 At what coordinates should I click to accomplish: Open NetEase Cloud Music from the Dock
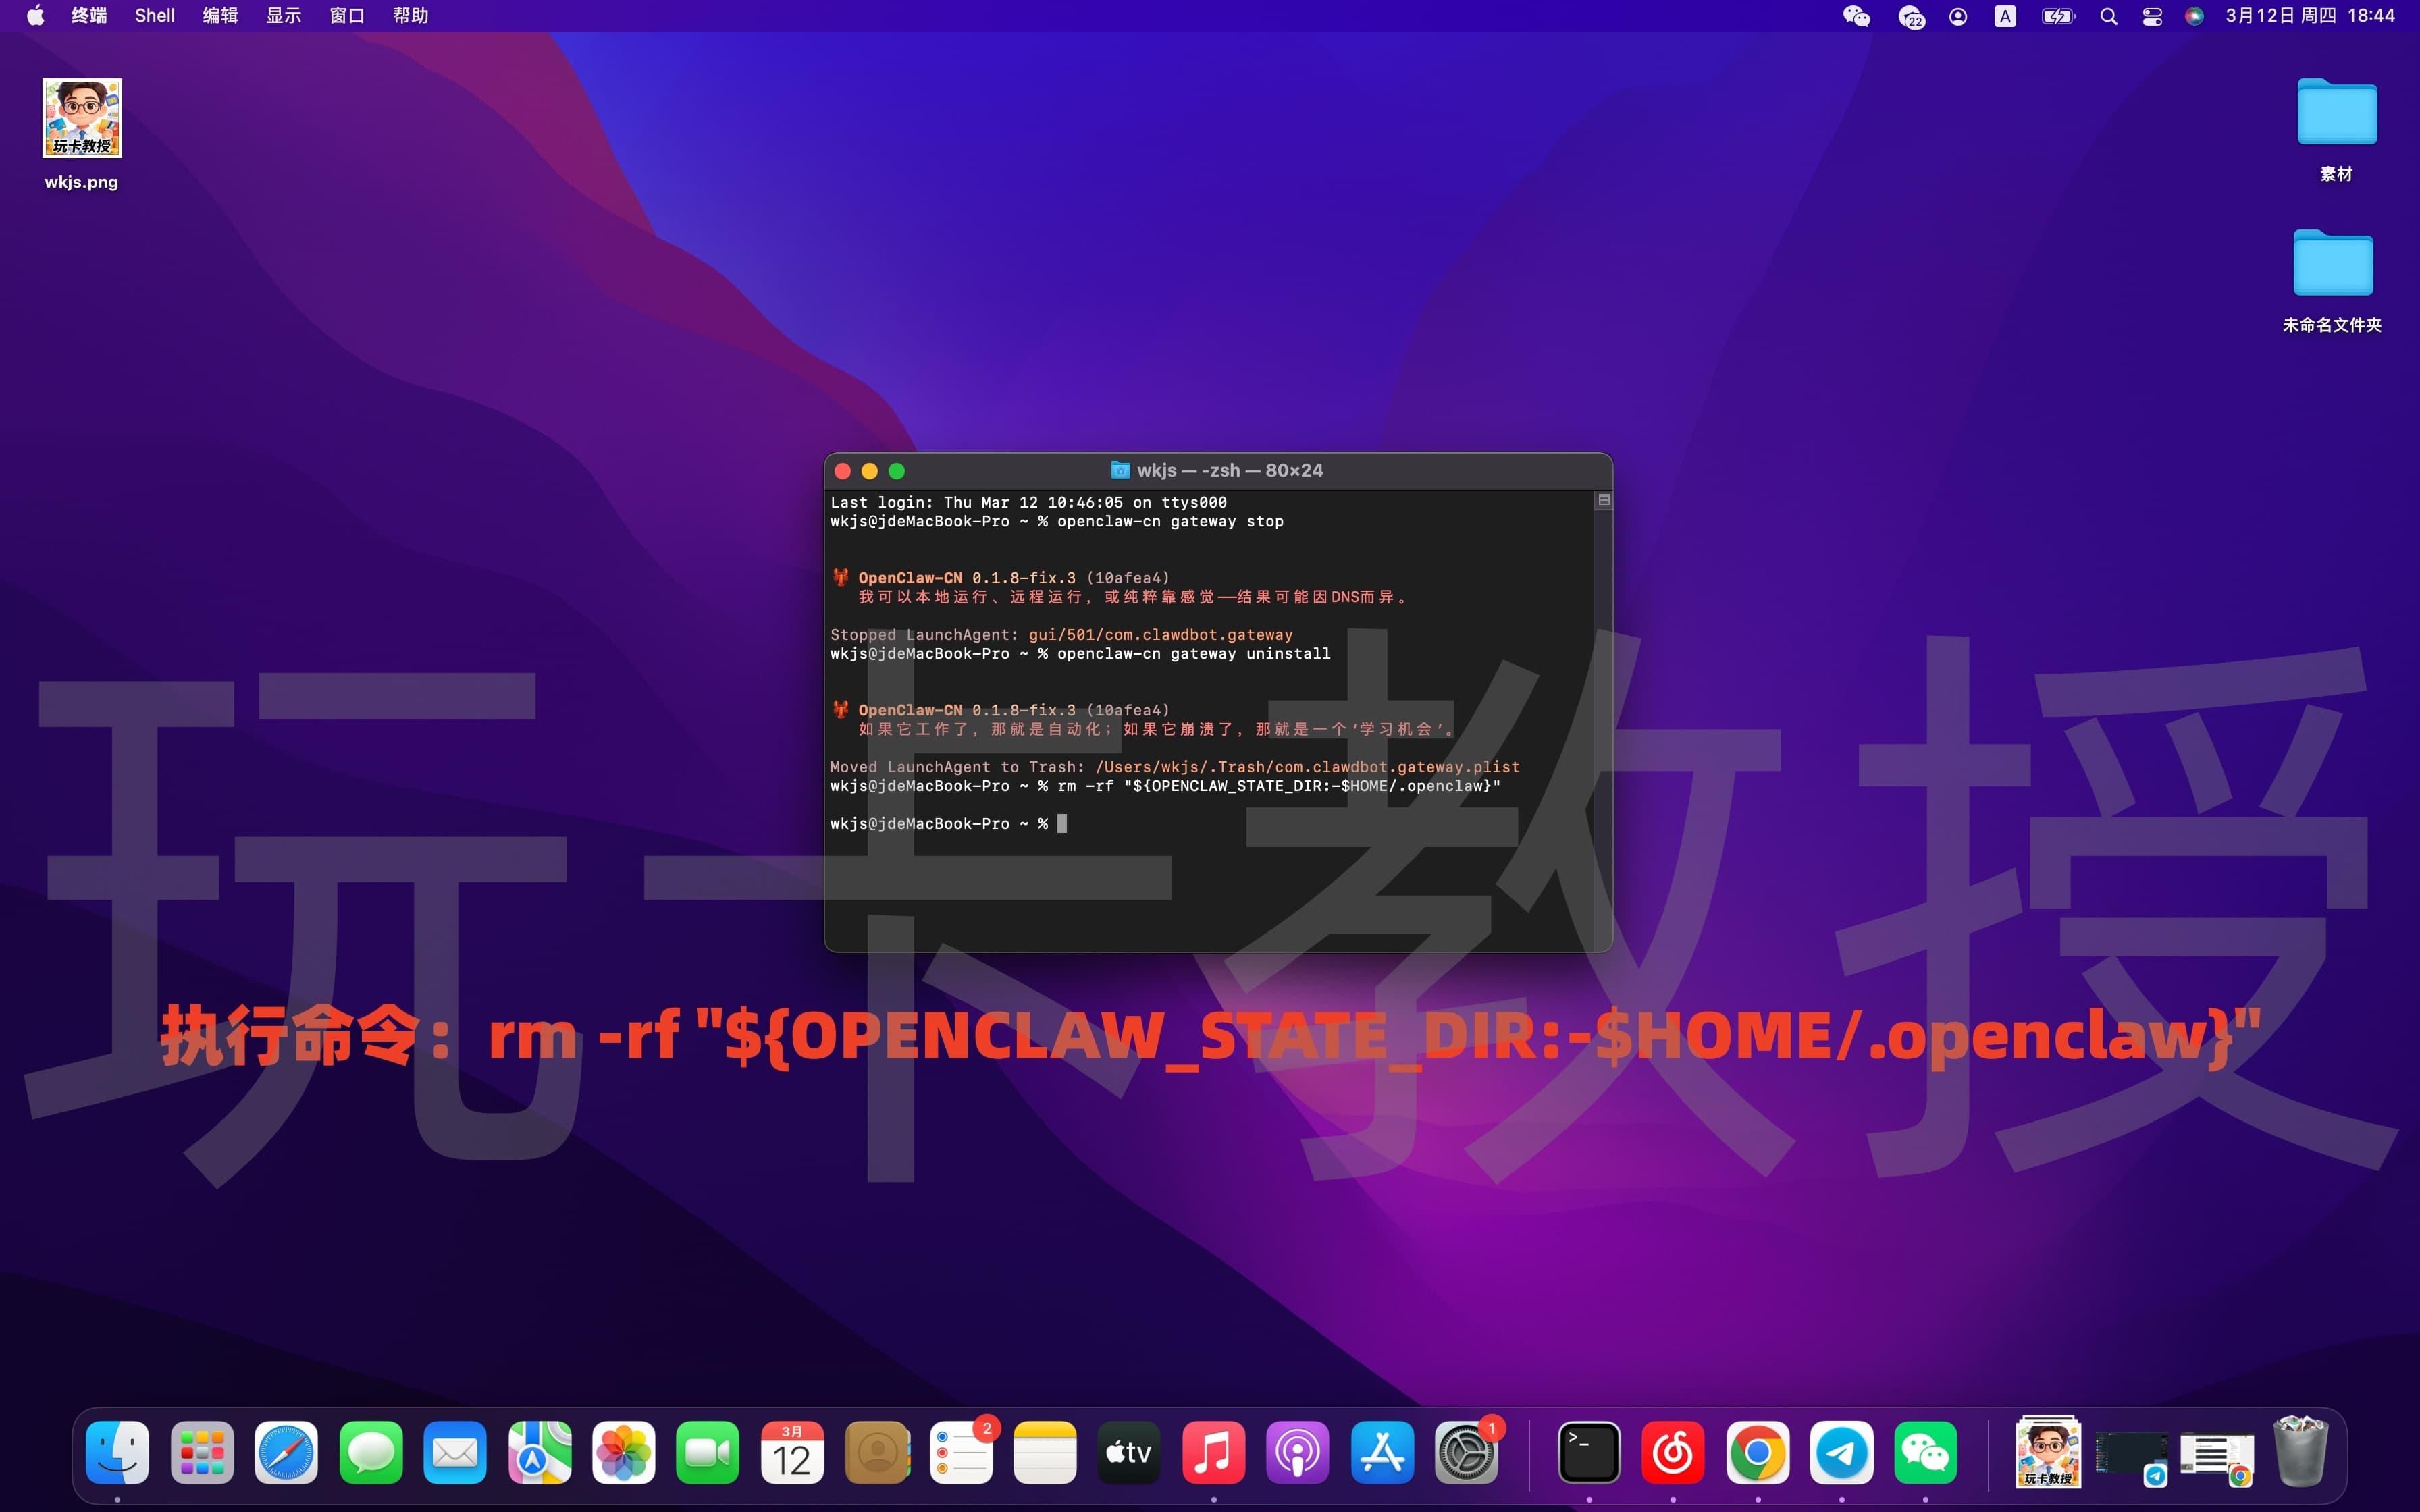point(1674,1452)
